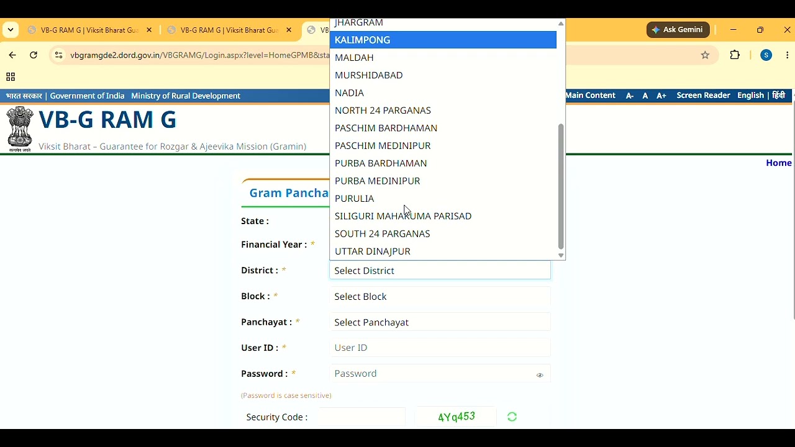Screen dimensions: 795x447
Task: Open the apps grid shortcut icon
Action: click(11, 77)
